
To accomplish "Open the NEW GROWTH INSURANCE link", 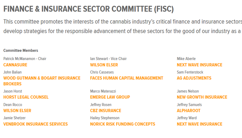I will click(x=202, y=97).
